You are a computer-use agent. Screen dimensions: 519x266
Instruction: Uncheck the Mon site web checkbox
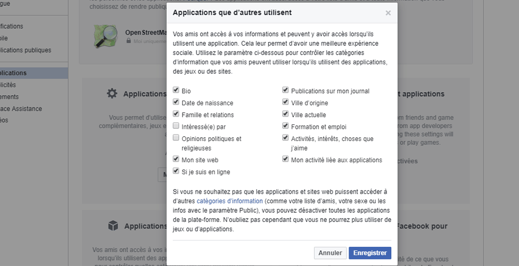click(176, 159)
